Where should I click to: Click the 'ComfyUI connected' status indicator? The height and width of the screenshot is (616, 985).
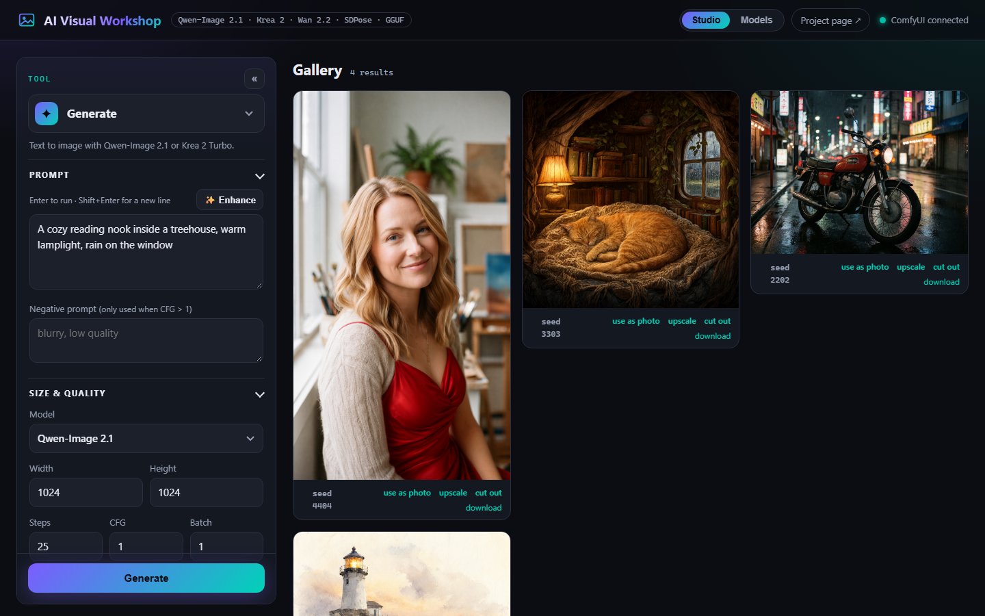click(923, 20)
